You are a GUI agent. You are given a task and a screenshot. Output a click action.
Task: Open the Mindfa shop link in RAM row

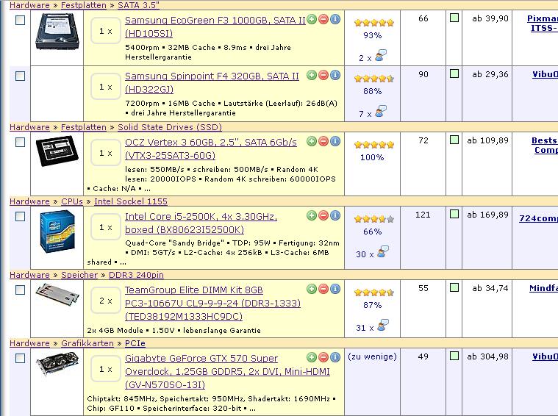[543, 288]
